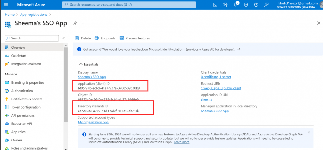Open Token configuration icon
Viewport: 323px width, 150px height.
(x=7, y=107)
